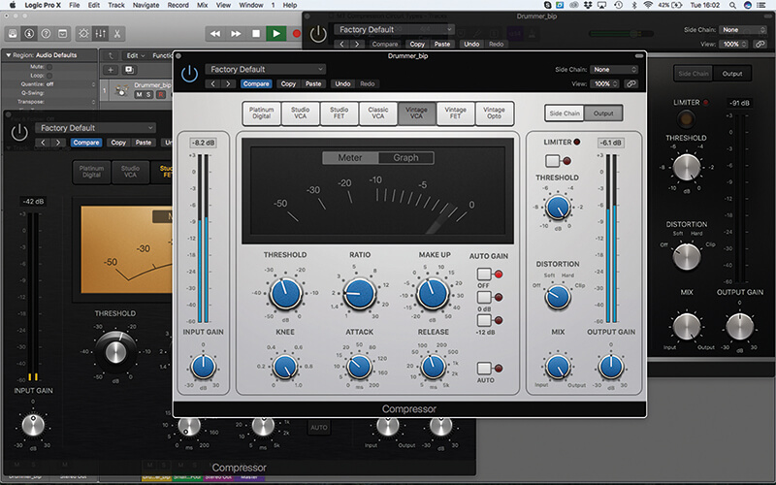The height and width of the screenshot is (485, 776).
Task: Open Side Chain dropdown in top-right background plugin
Action: [743, 30]
